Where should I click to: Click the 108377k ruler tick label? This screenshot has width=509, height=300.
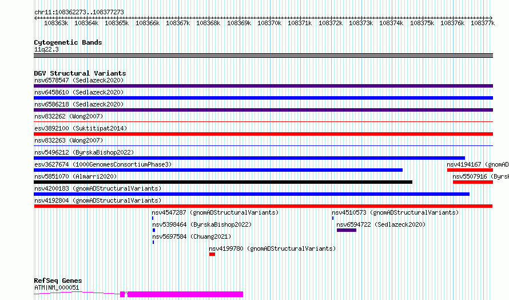point(483,23)
